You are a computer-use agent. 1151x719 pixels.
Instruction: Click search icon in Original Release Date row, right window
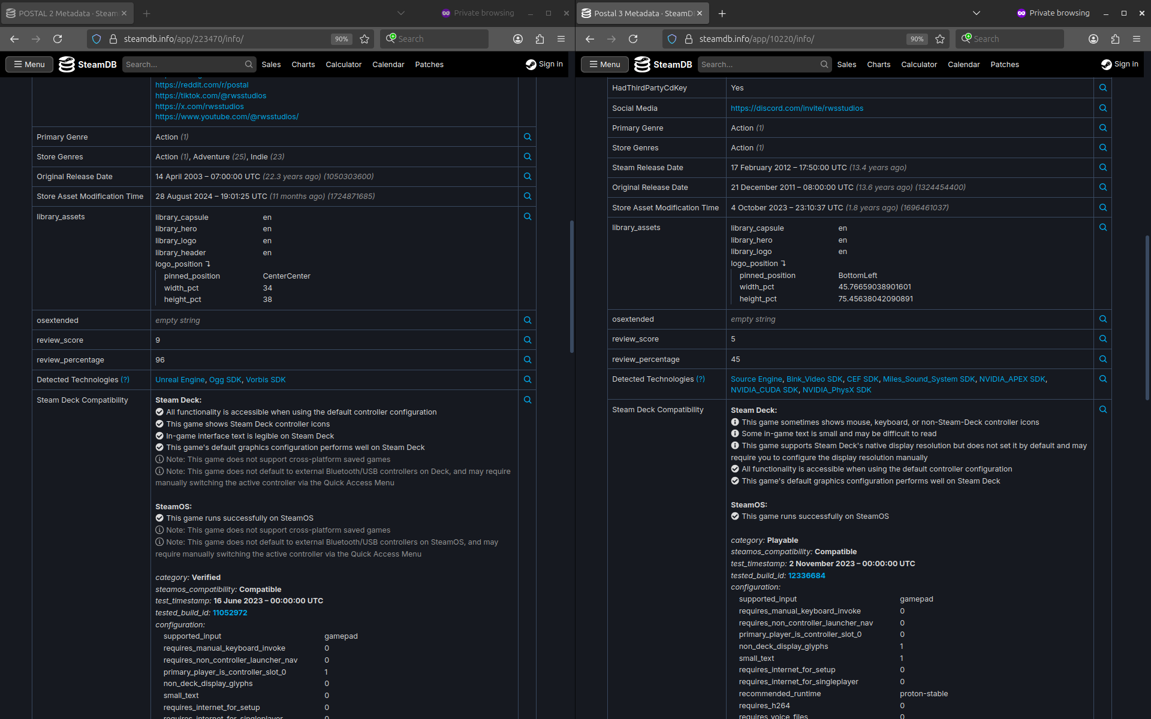point(1103,188)
